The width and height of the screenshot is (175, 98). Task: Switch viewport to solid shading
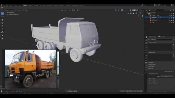(134, 10)
